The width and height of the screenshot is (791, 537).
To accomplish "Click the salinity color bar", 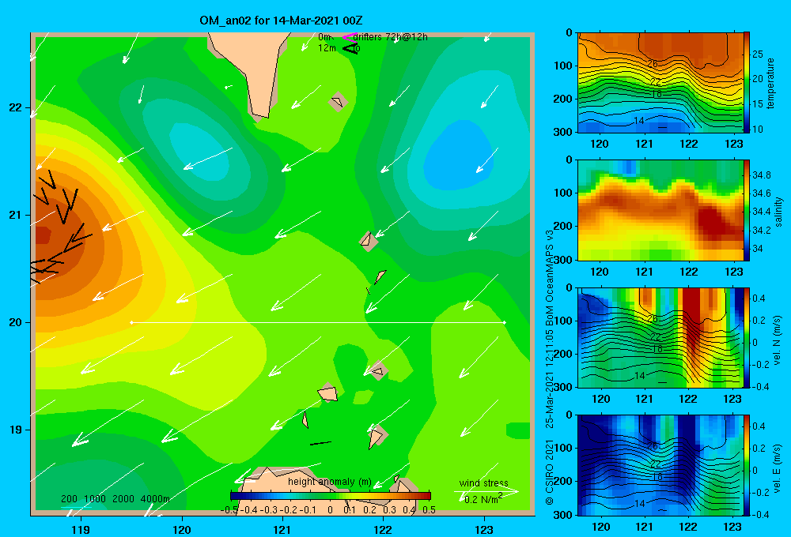I will (x=747, y=210).
